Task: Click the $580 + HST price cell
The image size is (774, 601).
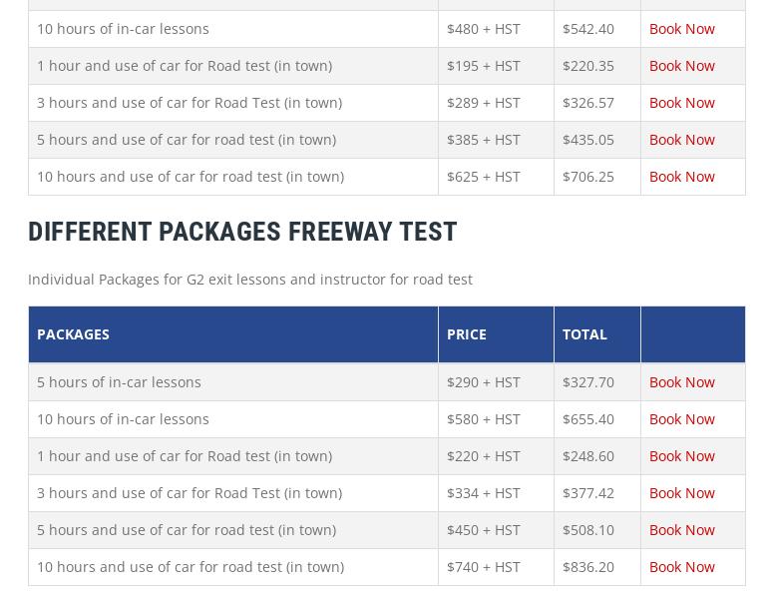Action: pos(483,419)
